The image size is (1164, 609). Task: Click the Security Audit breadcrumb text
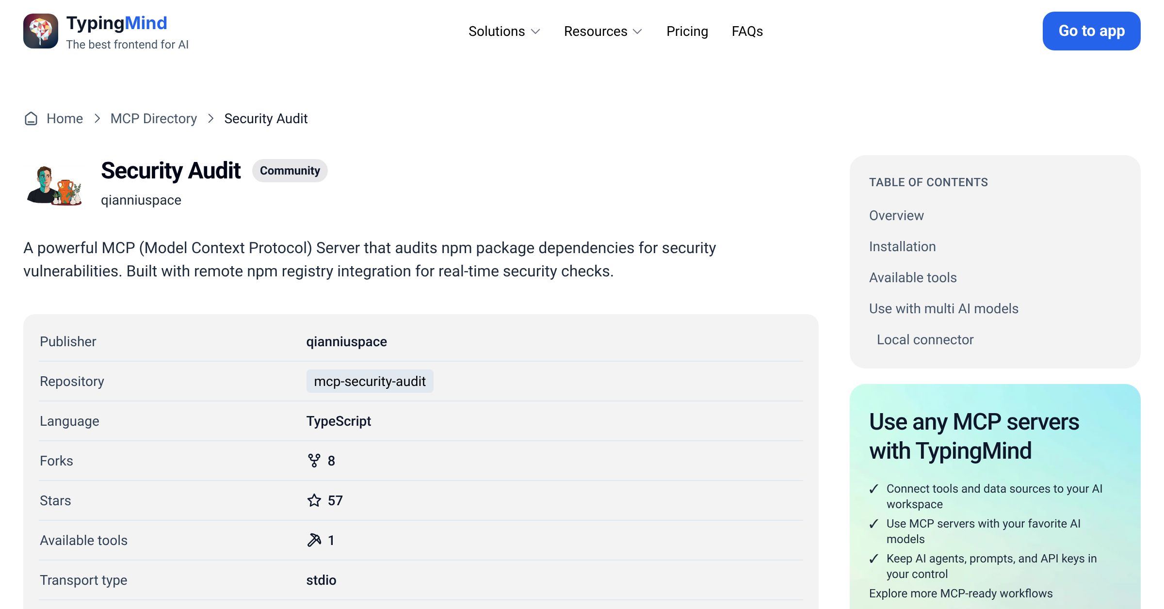point(266,118)
